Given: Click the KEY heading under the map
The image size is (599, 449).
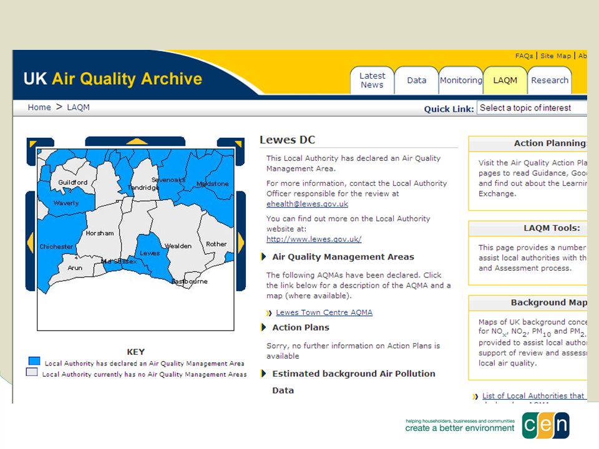Looking at the screenshot, I should pos(135,352).
